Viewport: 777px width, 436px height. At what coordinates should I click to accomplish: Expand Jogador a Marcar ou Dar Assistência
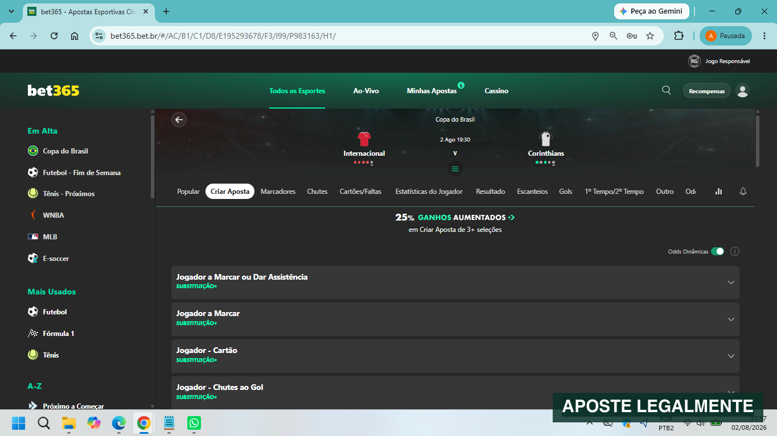coord(455,283)
